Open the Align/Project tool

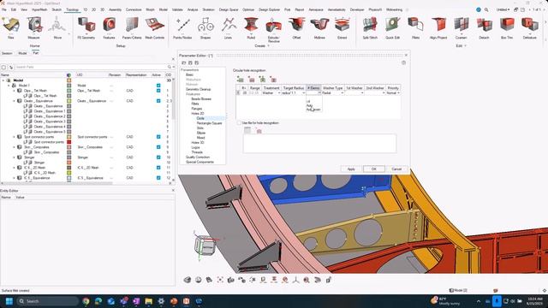click(438, 28)
